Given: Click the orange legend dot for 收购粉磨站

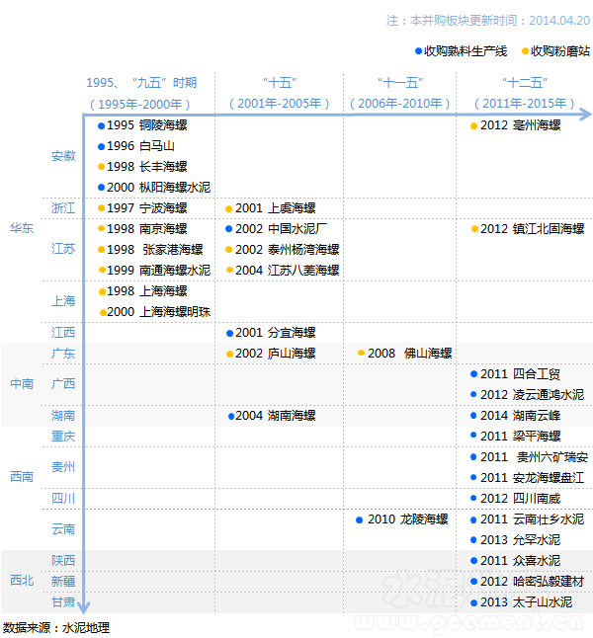Looking at the screenshot, I should (526, 51).
